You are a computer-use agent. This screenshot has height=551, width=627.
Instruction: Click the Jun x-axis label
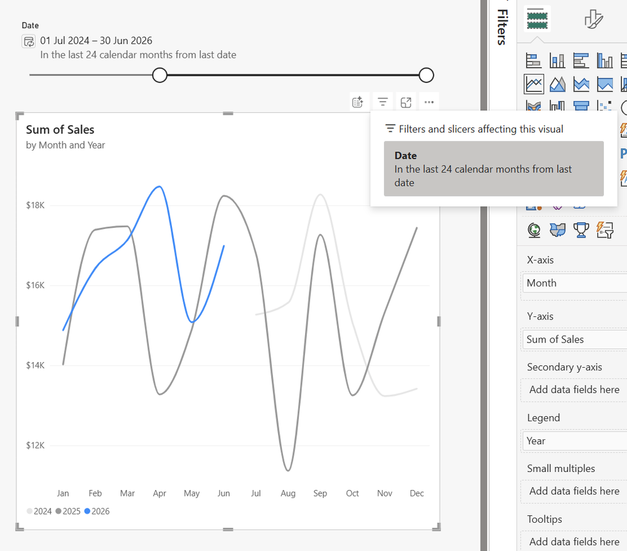coord(223,493)
